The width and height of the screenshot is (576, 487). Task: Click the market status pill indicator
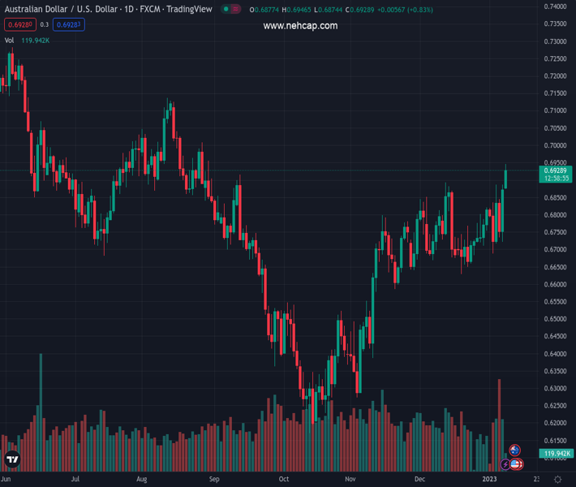(231, 9)
